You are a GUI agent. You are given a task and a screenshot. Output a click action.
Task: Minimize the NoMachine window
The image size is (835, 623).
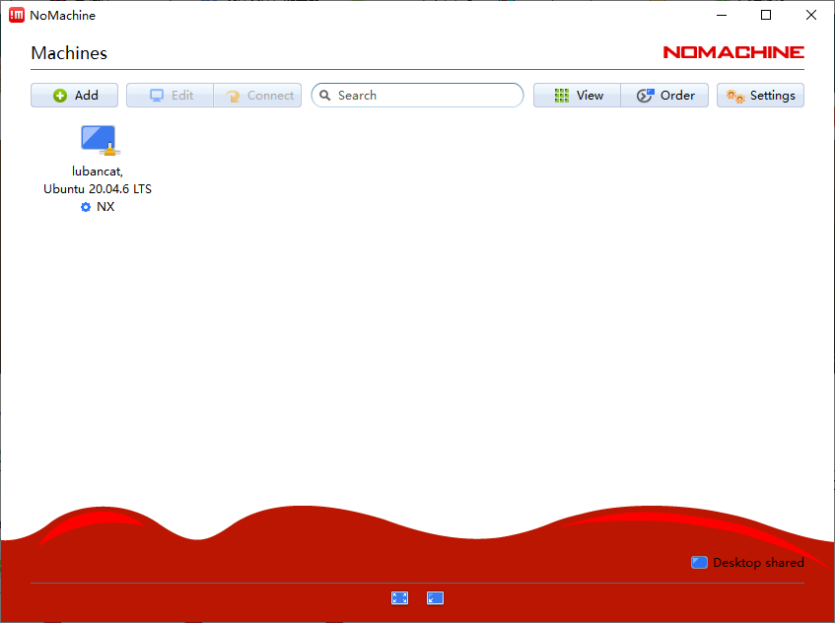[x=722, y=15]
